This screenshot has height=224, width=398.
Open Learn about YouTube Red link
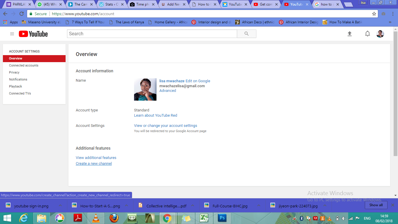pos(156,116)
